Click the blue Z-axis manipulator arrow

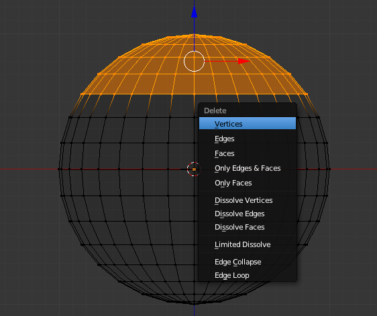195,12
